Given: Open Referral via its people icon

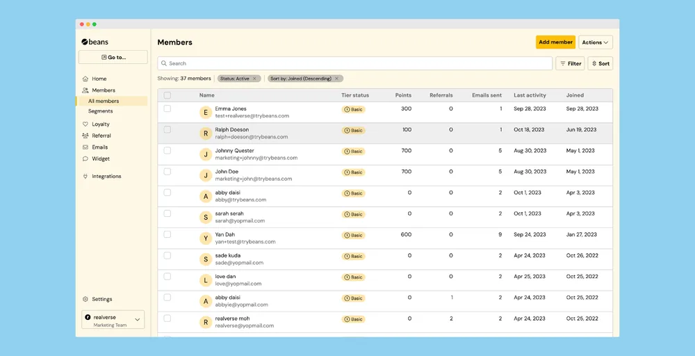Looking at the screenshot, I should coord(85,136).
